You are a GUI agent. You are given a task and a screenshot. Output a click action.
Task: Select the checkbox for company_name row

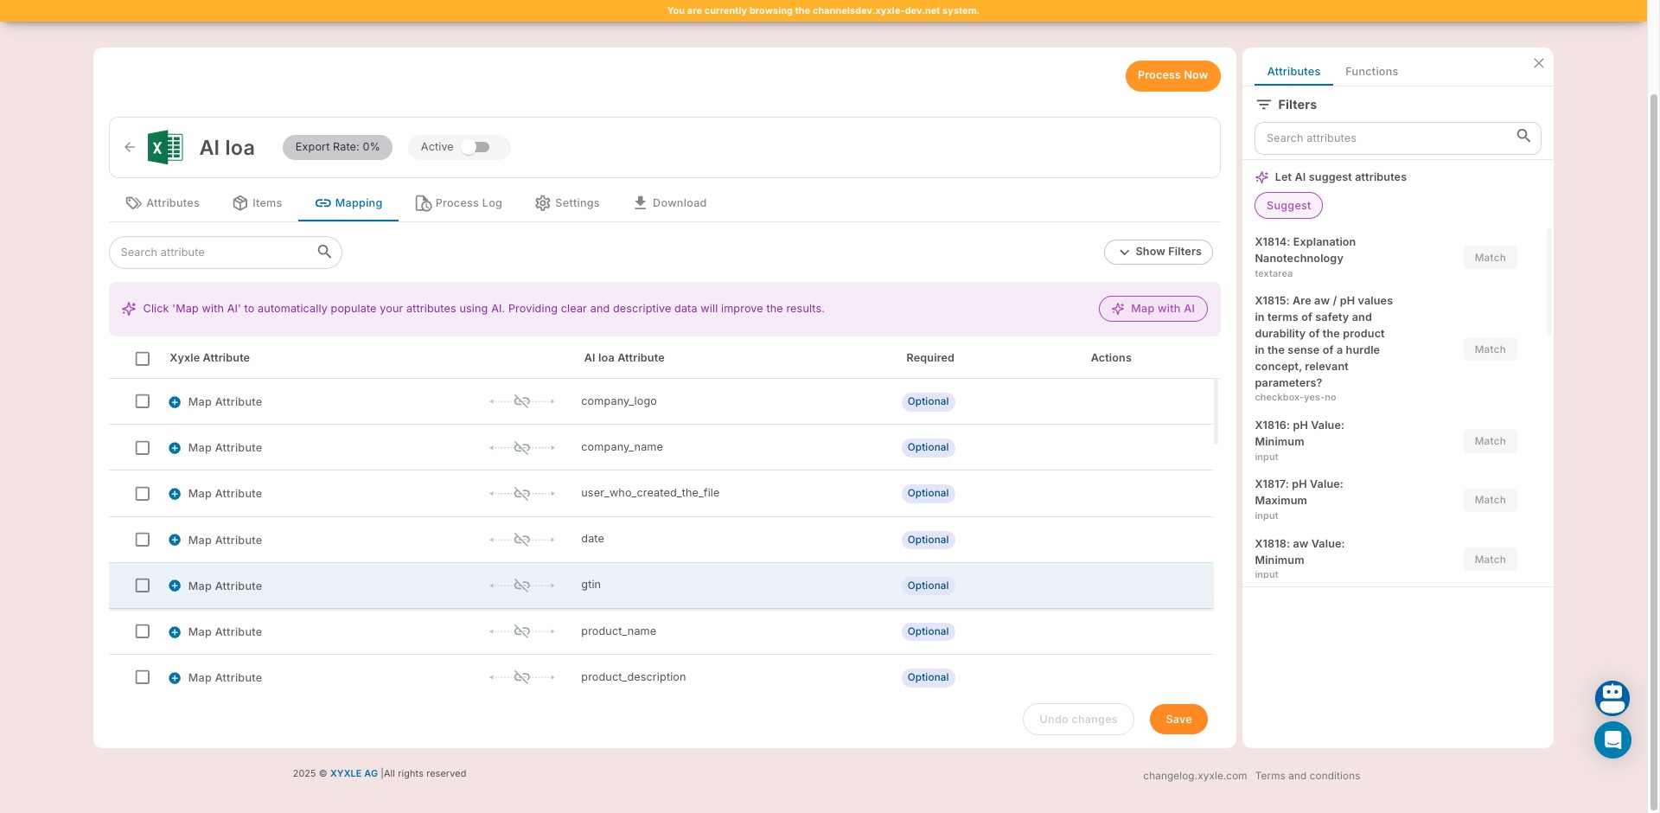click(x=143, y=448)
